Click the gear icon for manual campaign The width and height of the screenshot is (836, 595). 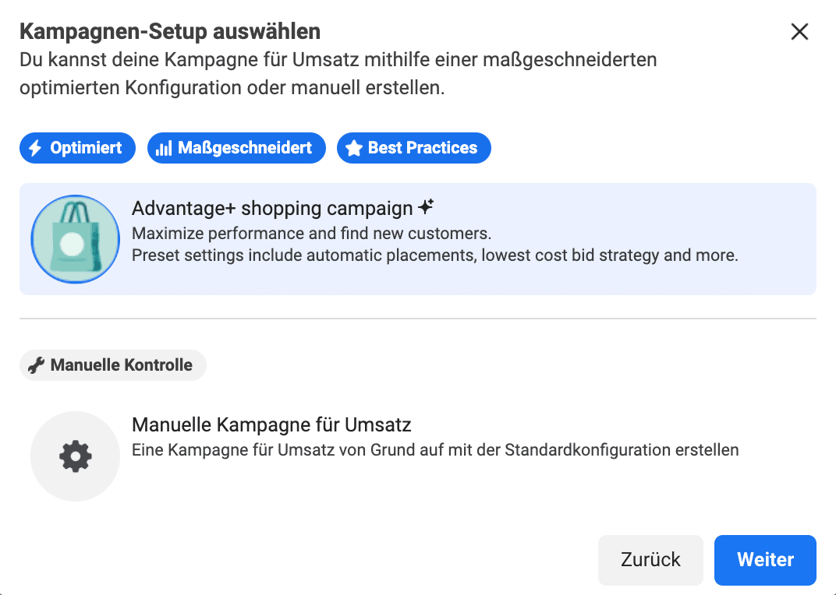75,456
